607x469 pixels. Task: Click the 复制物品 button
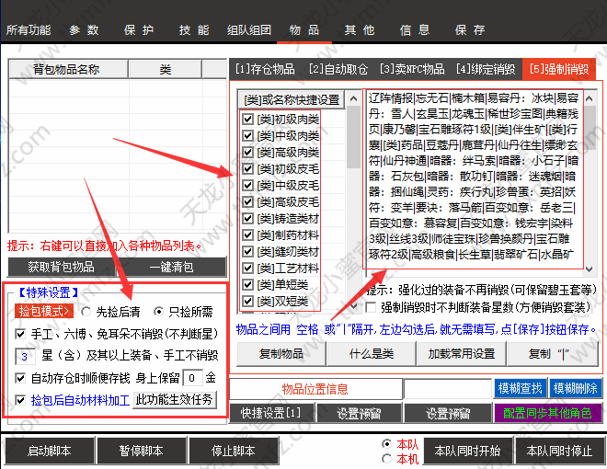tap(281, 354)
